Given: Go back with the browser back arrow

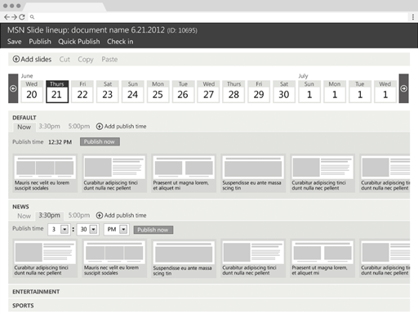Looking at the screenshot, I should tap(7, 17).
